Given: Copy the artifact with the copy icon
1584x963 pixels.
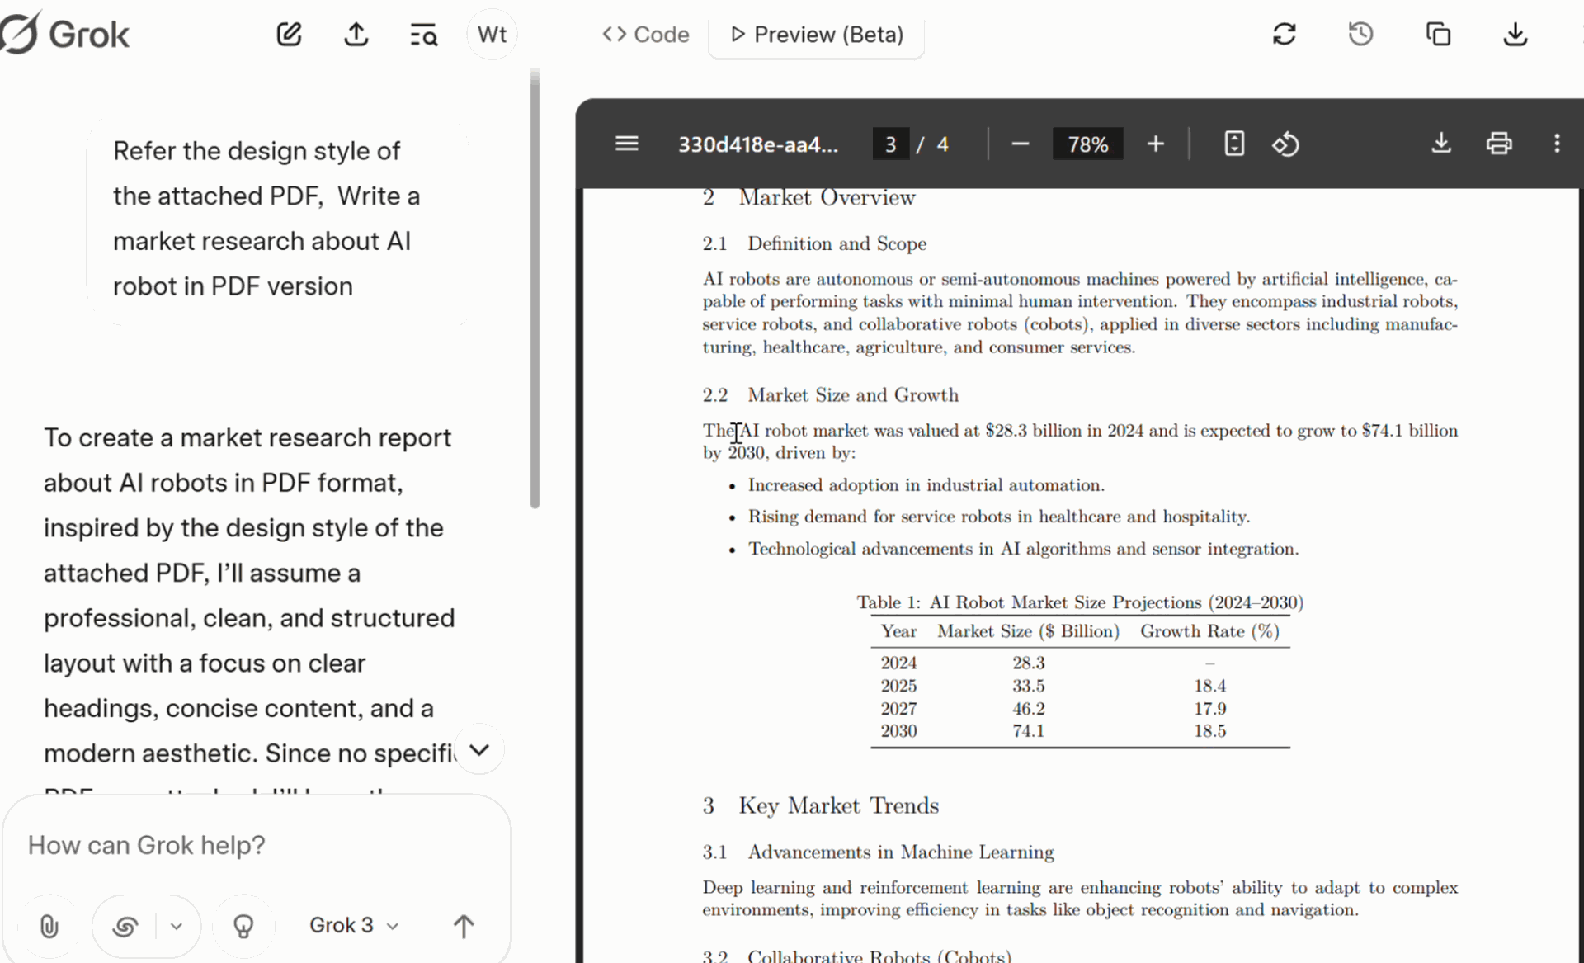Looking at the screenshot, I should click(x=1439, y=35).
